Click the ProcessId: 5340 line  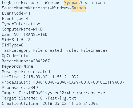tap(20, 88)
